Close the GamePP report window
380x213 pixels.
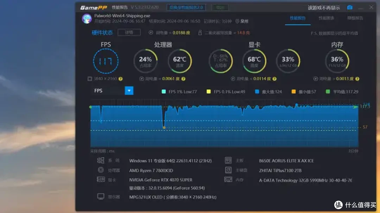pos(371,7)
